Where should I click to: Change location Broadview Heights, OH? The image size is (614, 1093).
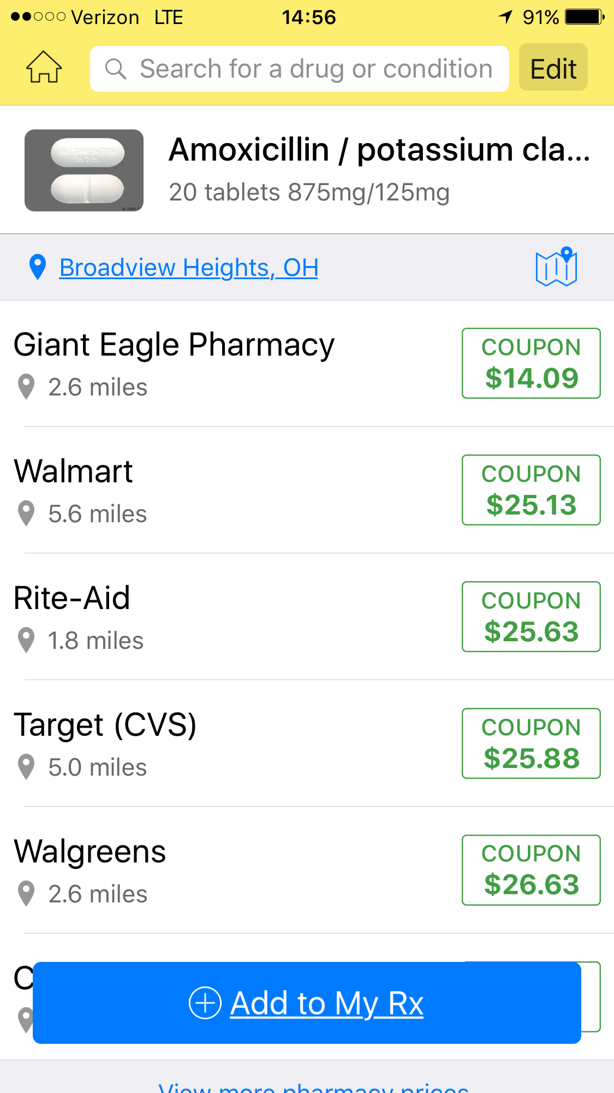[188, 268]
